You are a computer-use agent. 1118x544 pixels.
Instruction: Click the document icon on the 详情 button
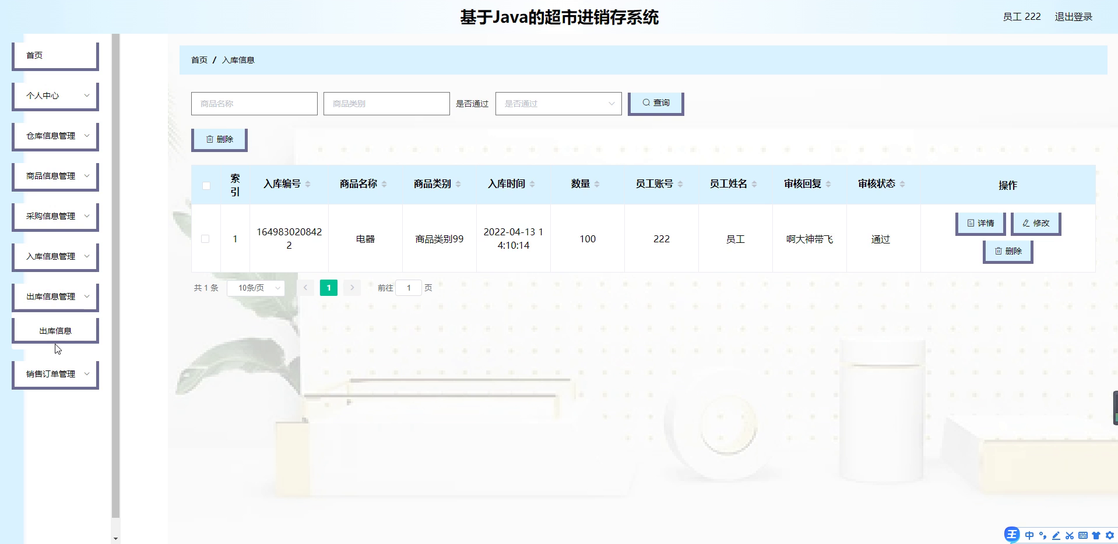click(971, 223)
